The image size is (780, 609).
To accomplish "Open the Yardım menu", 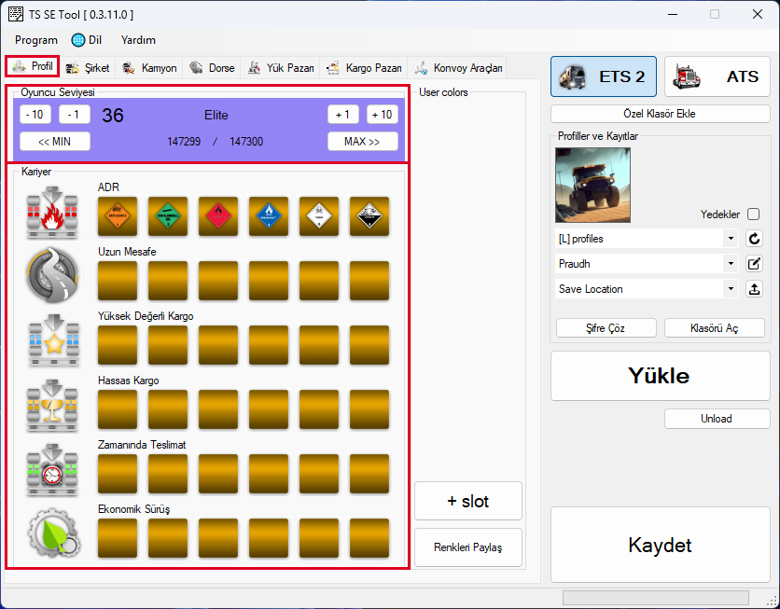I will [x=138, y=40].
